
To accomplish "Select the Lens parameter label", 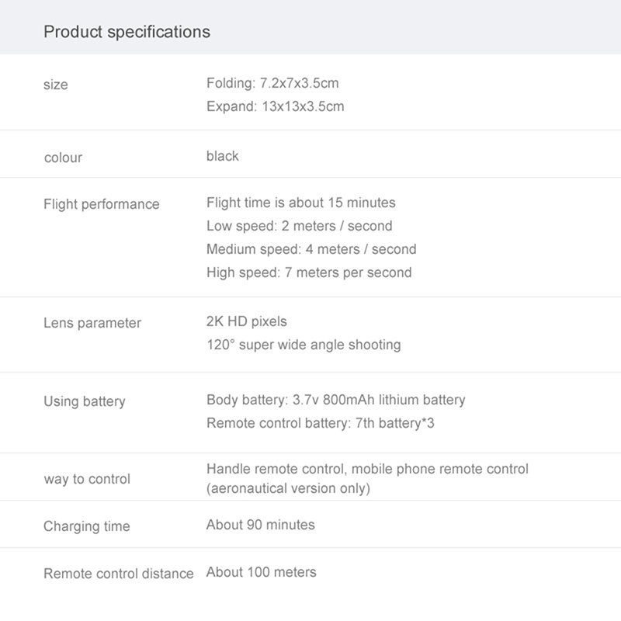I will [92, 323].
